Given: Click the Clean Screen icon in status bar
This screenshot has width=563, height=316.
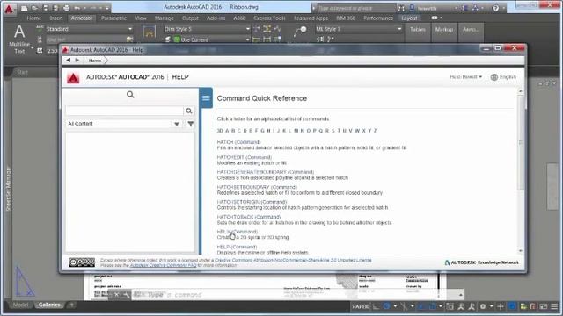Looking at the screenshot, I should point(544,306).
